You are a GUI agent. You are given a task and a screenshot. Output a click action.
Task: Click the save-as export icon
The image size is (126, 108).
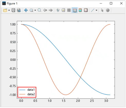(x=19, y=10)
